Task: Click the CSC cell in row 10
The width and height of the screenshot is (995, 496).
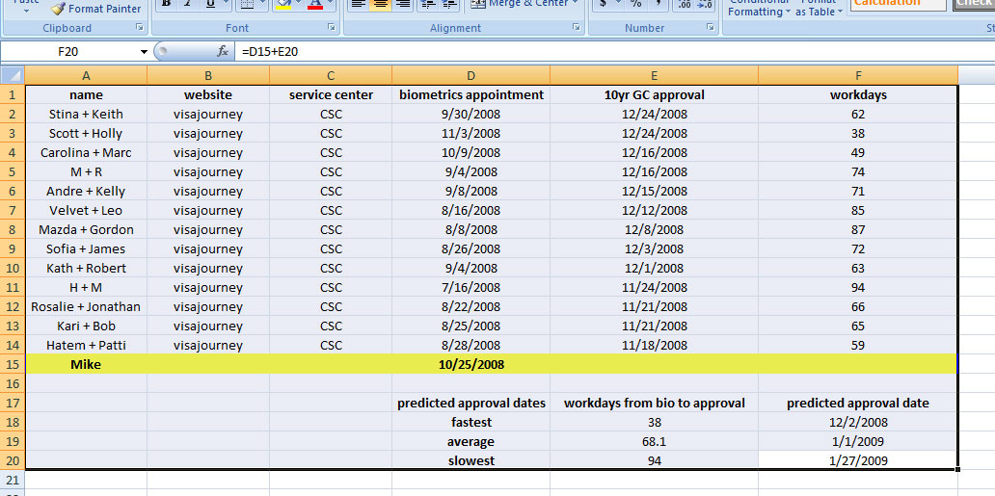Action: click(331, 268)
